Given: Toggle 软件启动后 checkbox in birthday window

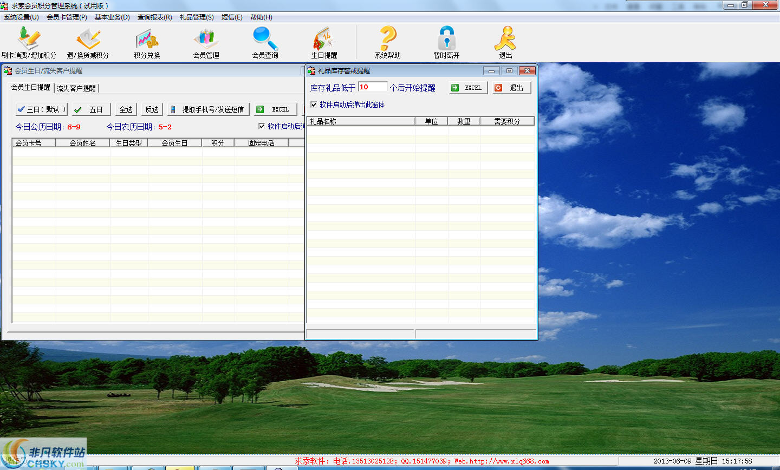Looking at the screenshot, I should (x=262, y=126).
